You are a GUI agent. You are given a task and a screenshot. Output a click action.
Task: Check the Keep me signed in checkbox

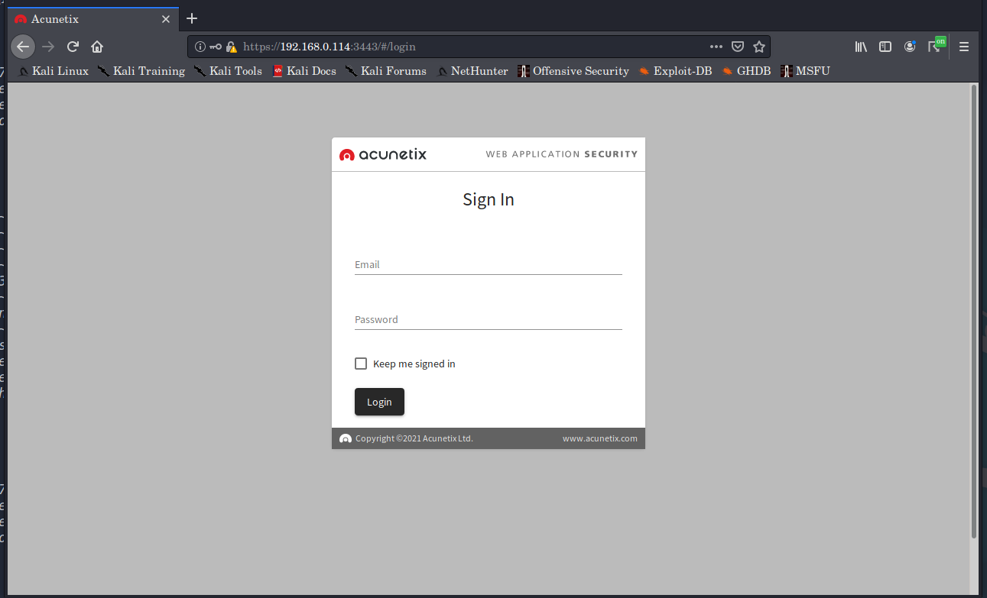(361, 364)
